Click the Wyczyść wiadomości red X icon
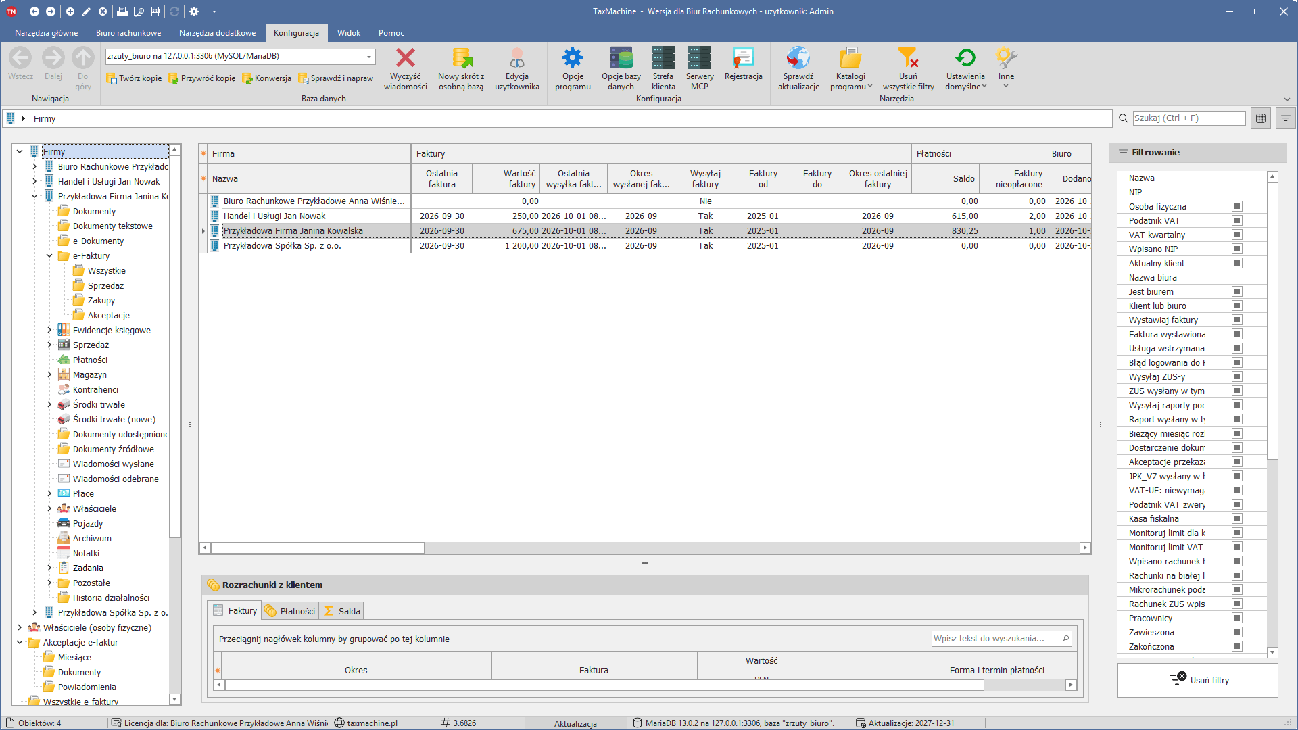This screenshot has width=1298, height=730. click(405, 58)
